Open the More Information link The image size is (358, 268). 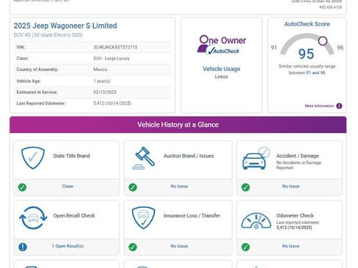click(x=319, y=105)
